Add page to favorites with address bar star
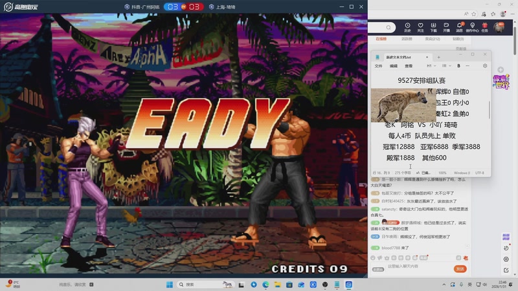 click(474, 14)
